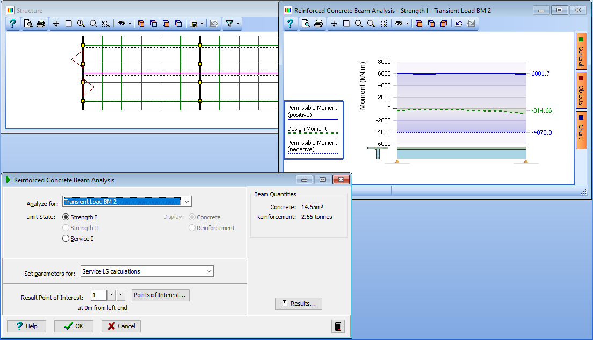Open Help from the beam analysis toolbar

pos(290,24)
